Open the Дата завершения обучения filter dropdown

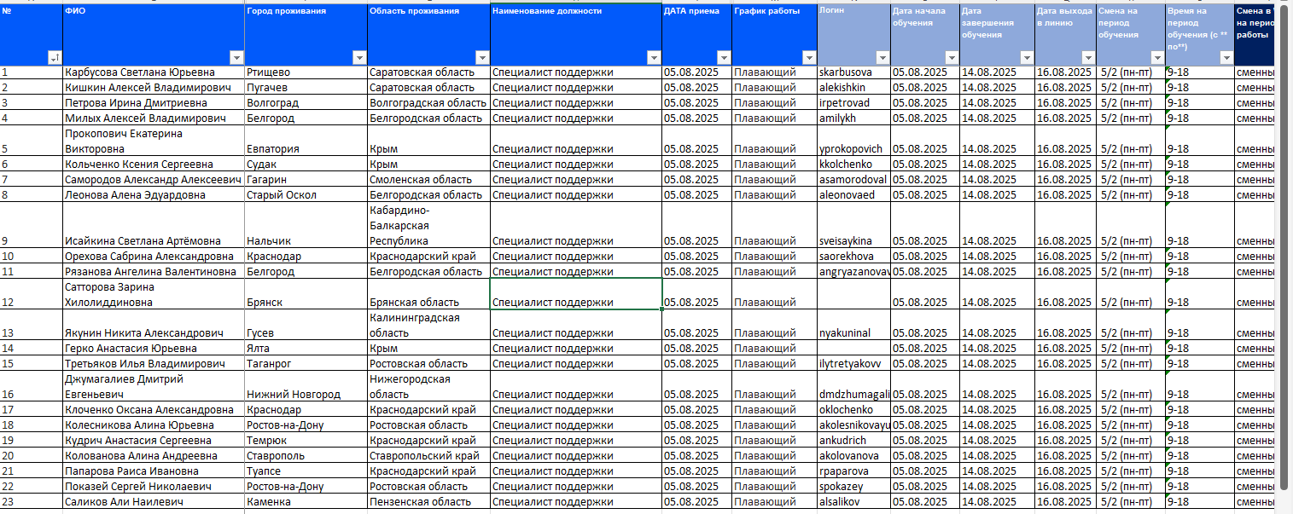(x=1027, y=57)
